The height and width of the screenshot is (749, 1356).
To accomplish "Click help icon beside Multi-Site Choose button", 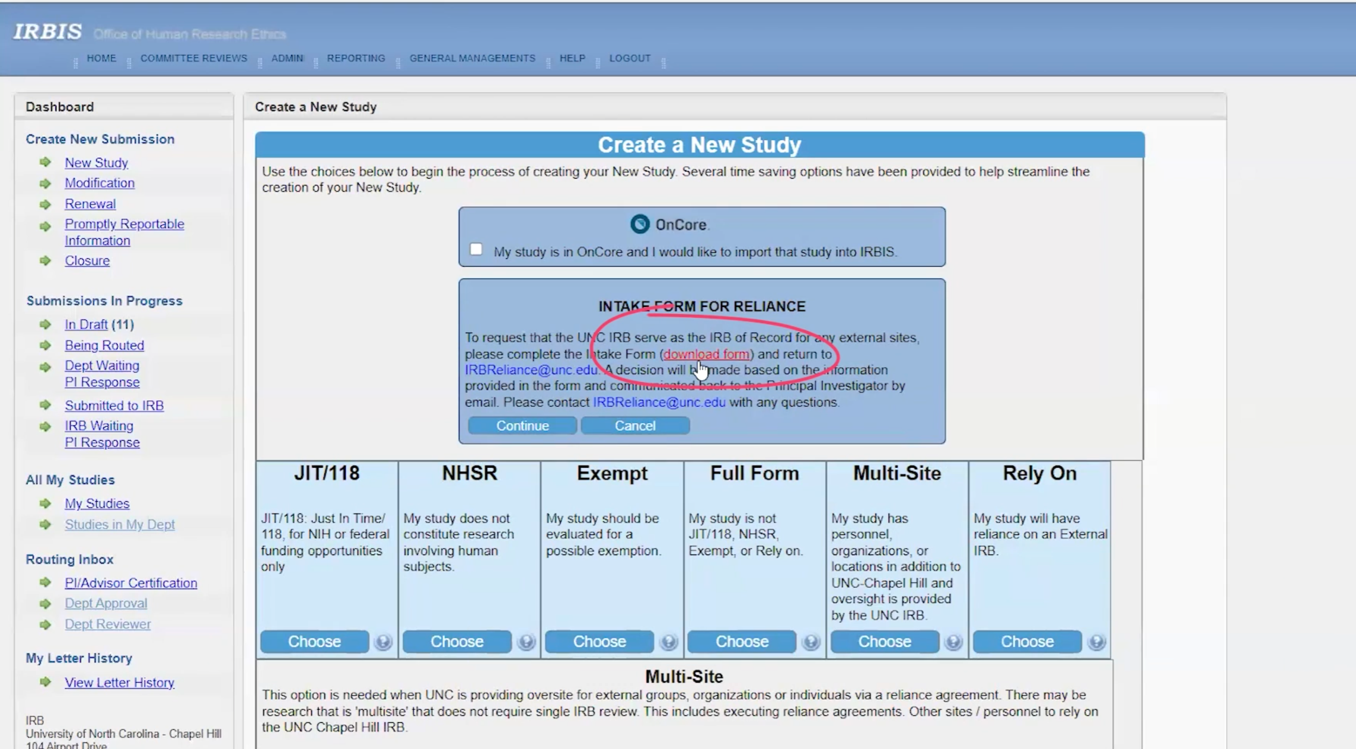I will point(953,642).
